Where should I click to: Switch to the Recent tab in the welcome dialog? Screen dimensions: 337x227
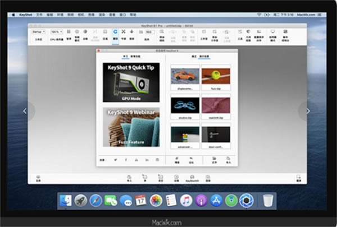pyautogui.click(x=194, y=57)
